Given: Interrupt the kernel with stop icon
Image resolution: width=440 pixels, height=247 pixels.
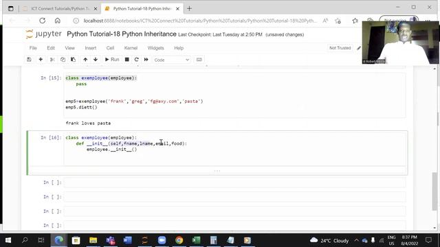Looking at the screenshot, I should click(126, 60).
